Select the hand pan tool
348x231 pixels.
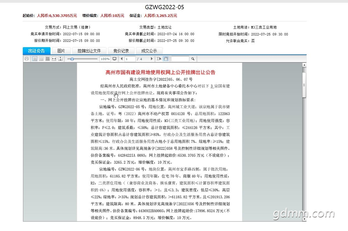click(x=166, y=59)
